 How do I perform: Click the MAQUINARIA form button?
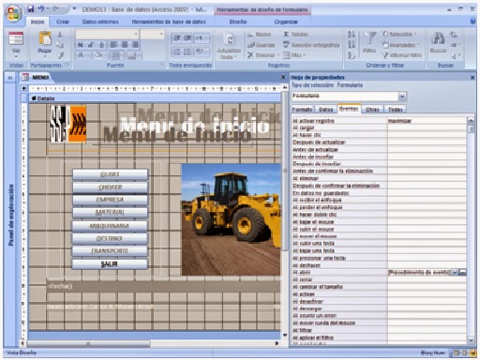110,226
